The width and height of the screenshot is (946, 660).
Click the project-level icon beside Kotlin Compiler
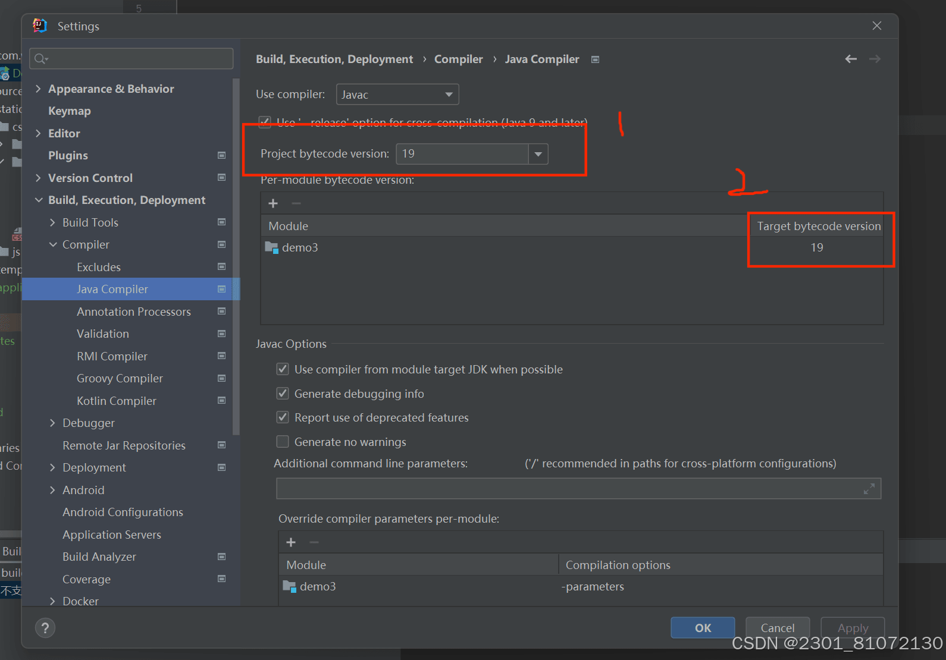[x=221, y=400]
